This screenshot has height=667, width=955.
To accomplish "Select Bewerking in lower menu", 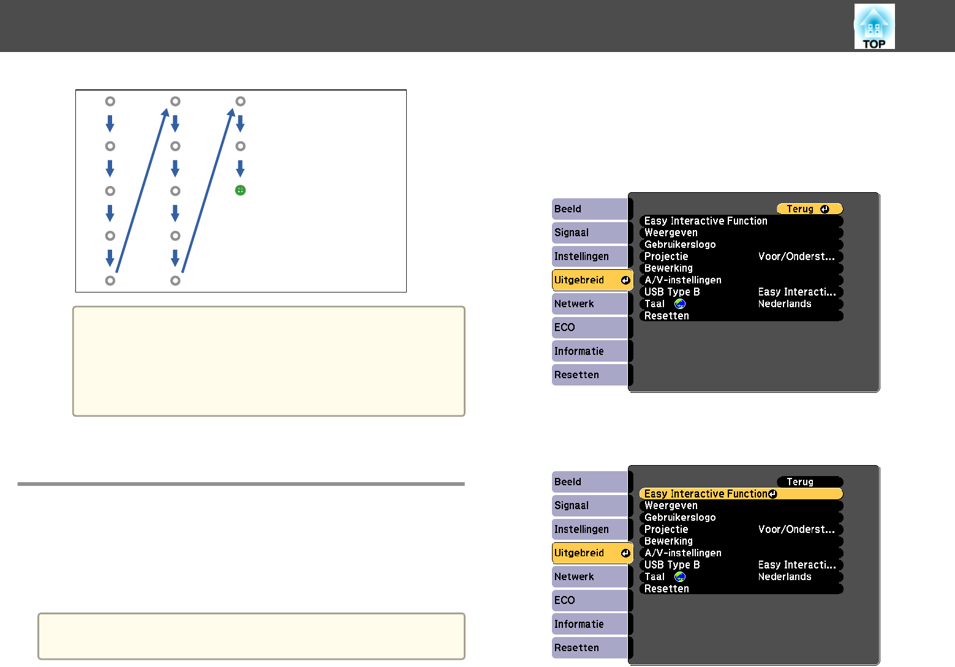I will click(741, 541).
